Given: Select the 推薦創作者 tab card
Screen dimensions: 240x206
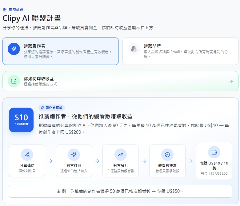Looking at the screenshot, I should (x=61, y=51).
